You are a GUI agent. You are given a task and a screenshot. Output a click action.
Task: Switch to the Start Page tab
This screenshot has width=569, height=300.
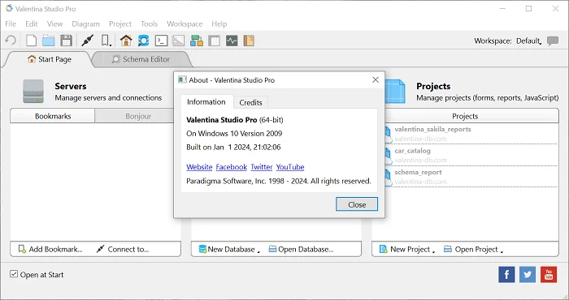click(x=50, y=59)
